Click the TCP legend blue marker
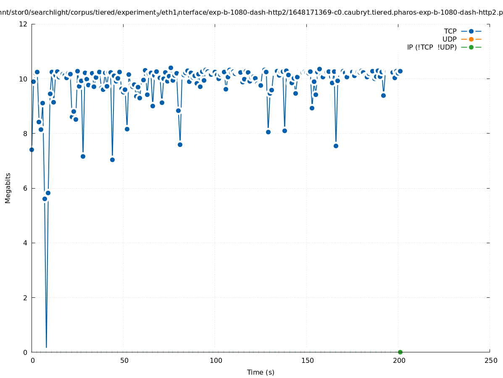503x378 pixels. 471,31
